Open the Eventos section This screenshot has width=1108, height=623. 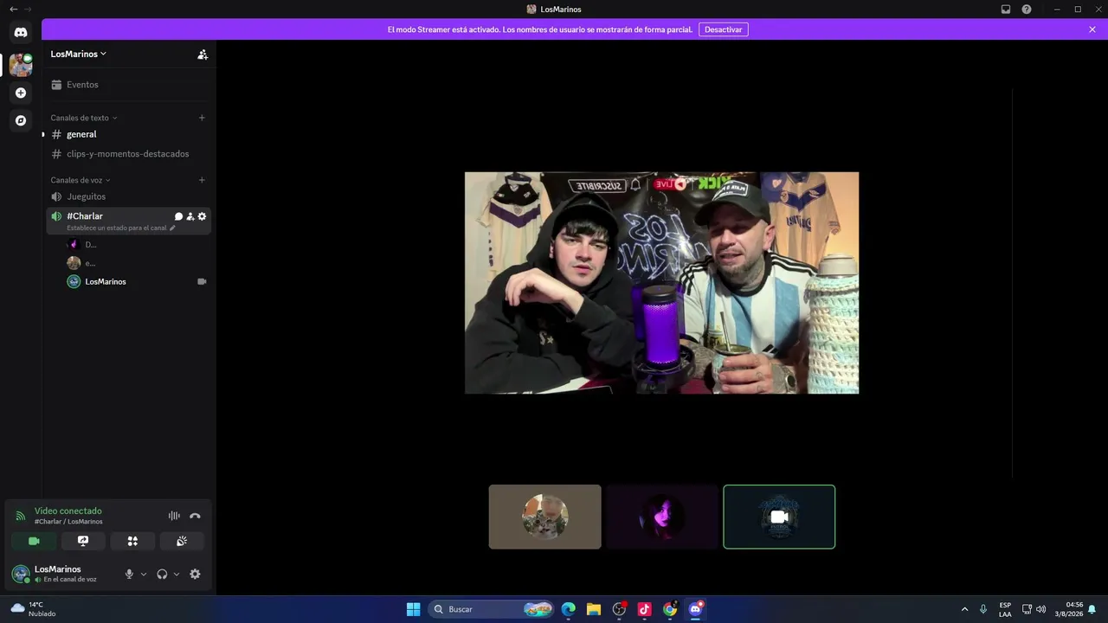tap(128, 85)
